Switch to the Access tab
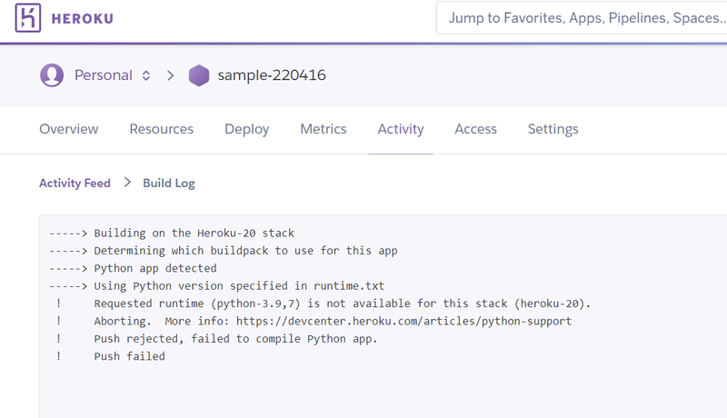The width and height of the screenshot is (727, 418). point(475,129)
